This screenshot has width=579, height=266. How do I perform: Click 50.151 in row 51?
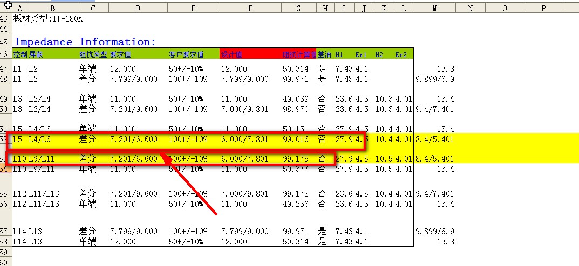(x=295, y=129)
